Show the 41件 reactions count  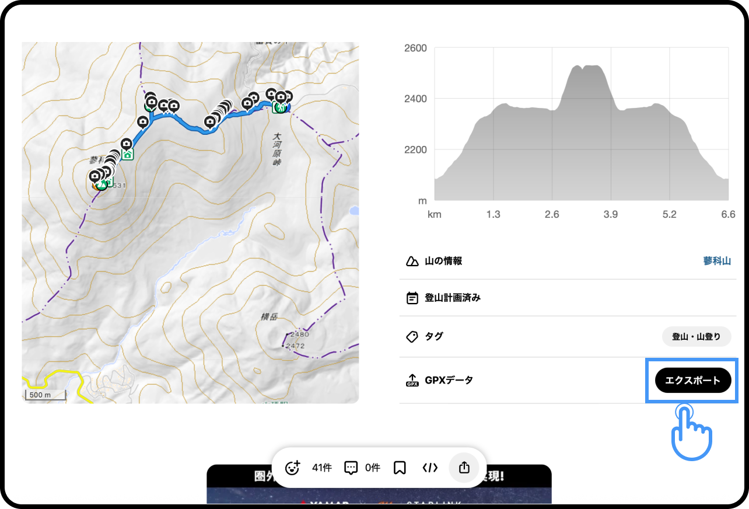321,468
